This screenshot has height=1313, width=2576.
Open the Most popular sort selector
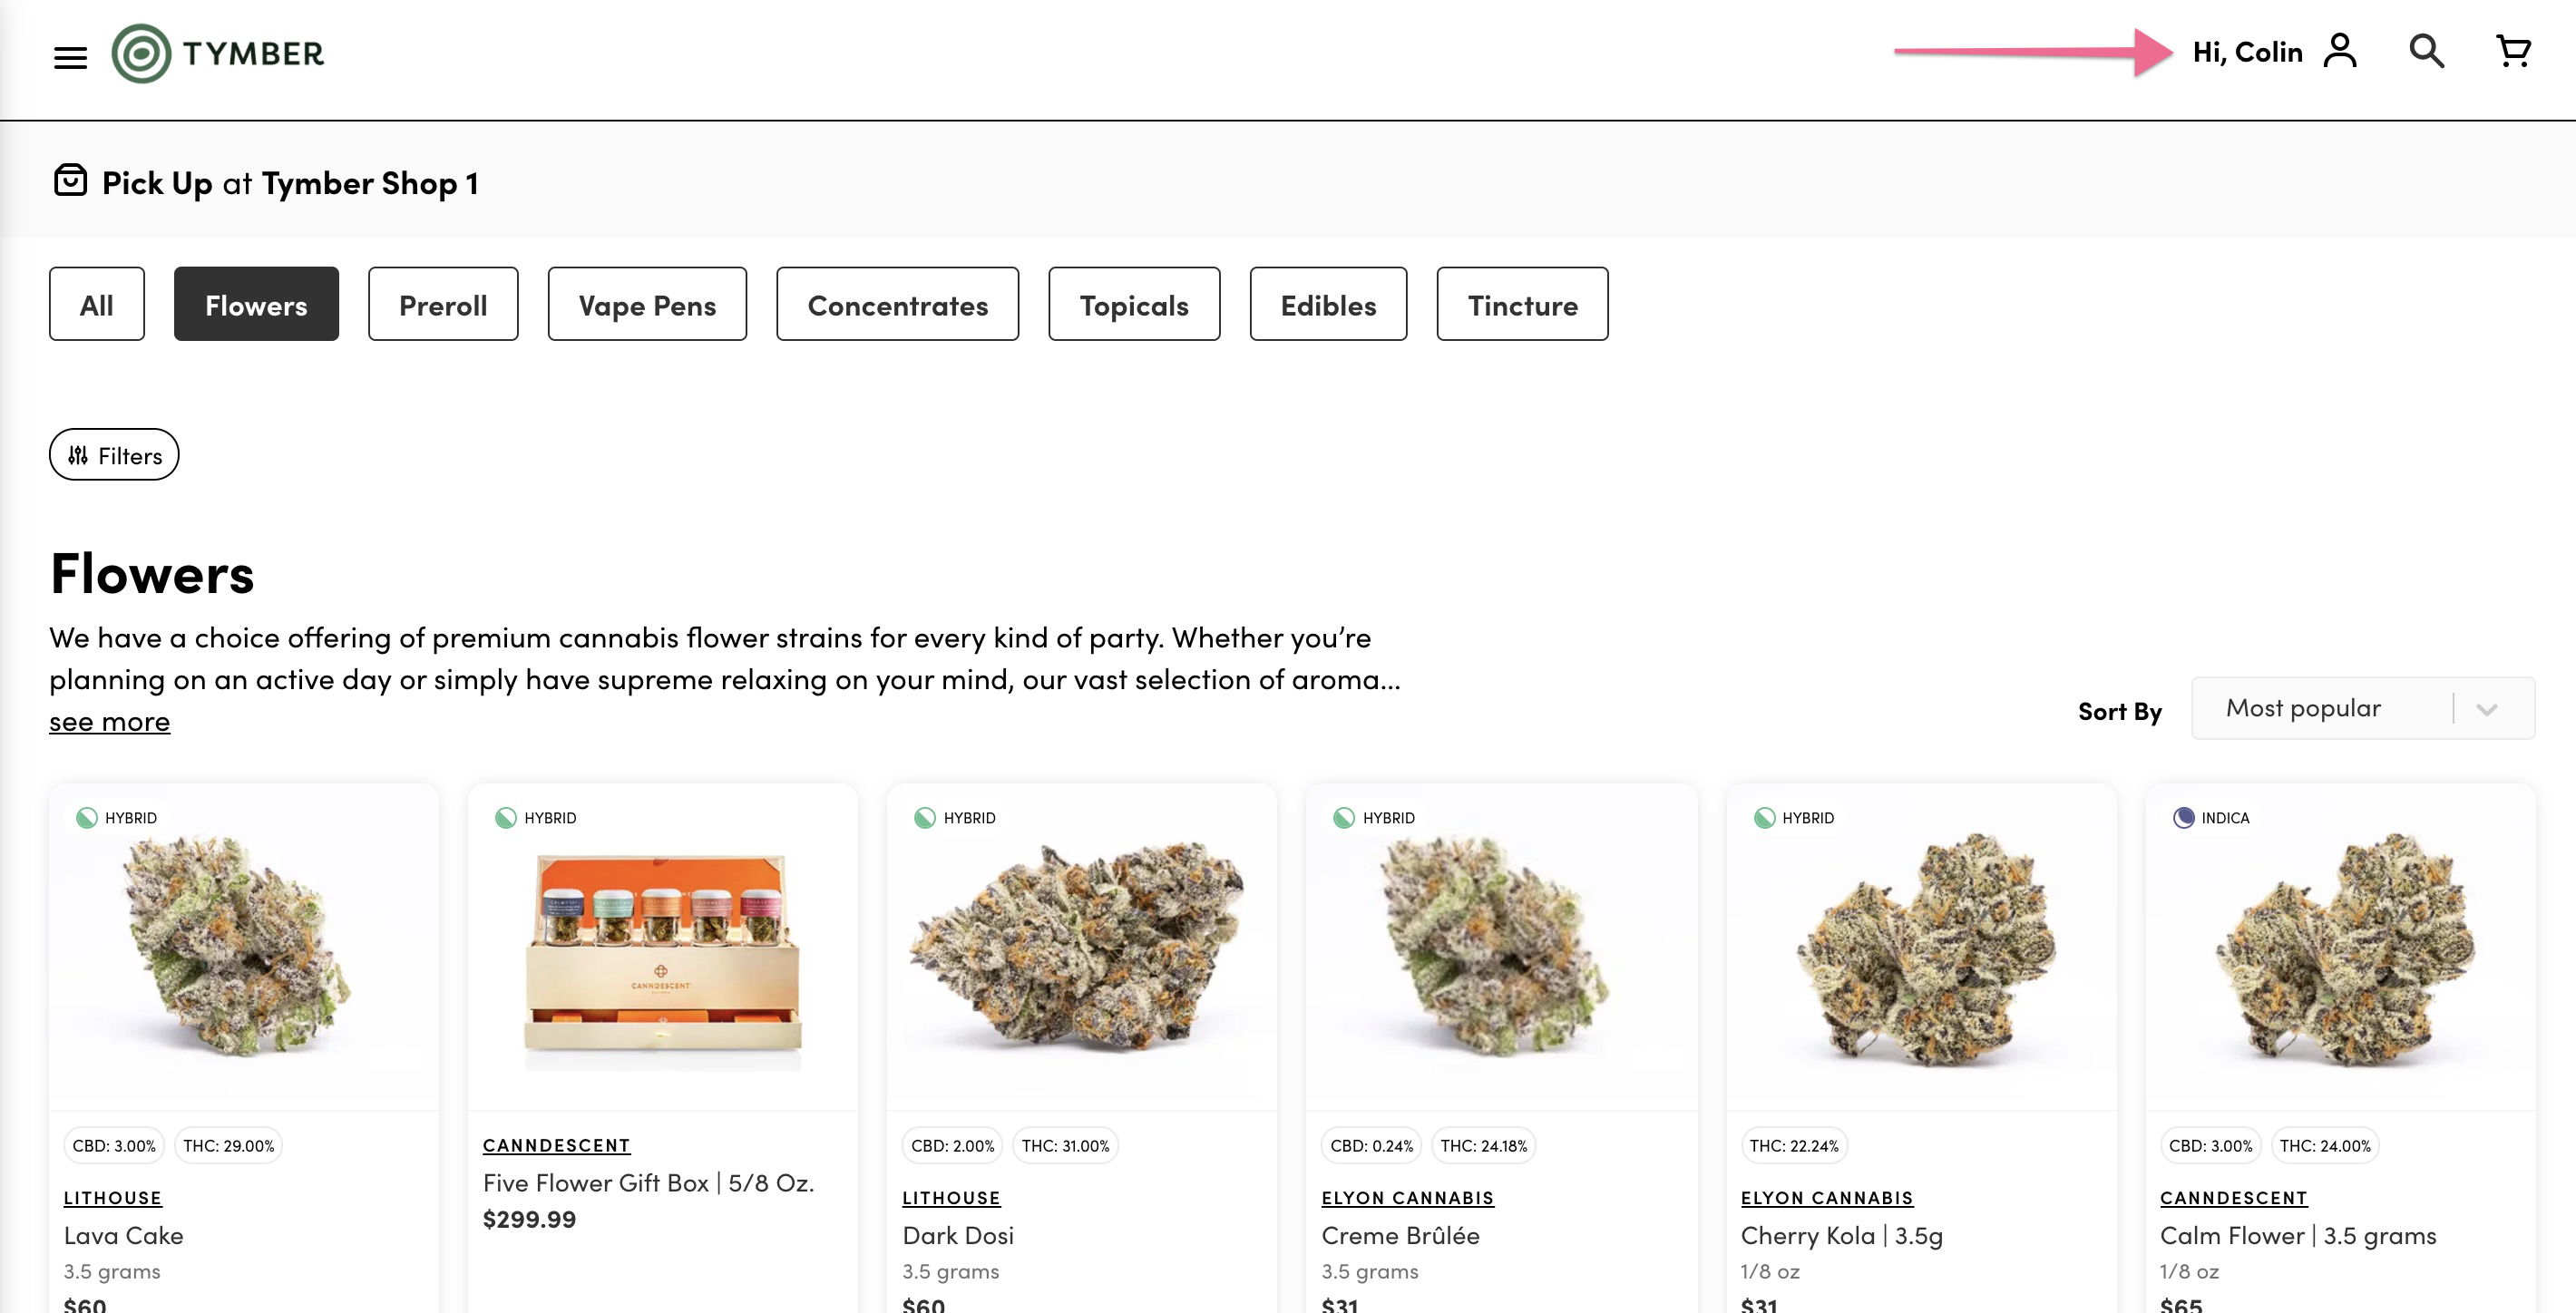pos(2362,708)
